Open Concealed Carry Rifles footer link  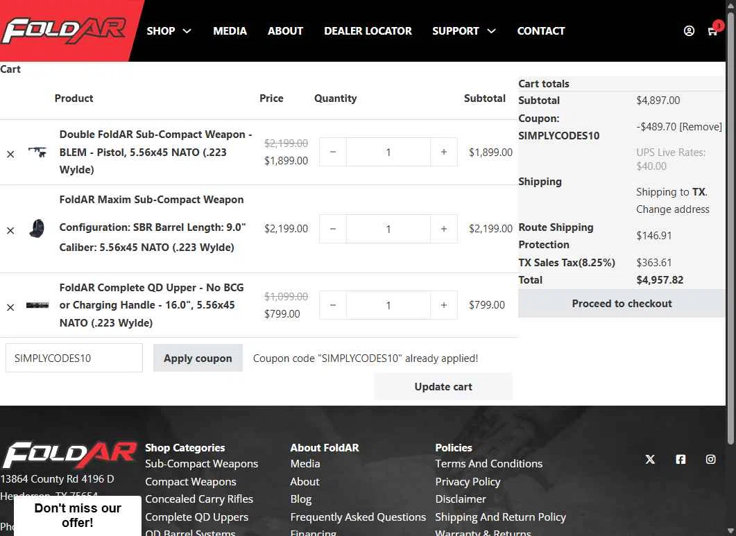point(199,499)
